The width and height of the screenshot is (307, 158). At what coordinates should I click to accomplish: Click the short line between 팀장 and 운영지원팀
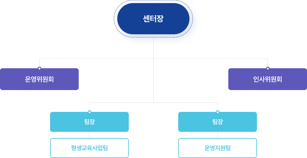point(217,135)
